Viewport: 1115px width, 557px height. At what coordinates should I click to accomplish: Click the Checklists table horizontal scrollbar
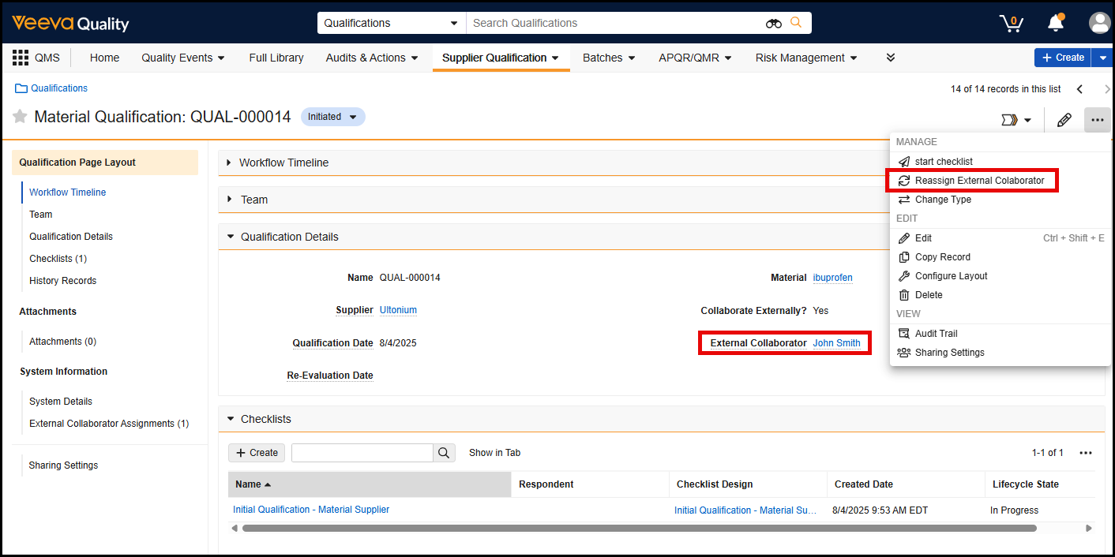point(640,528)
